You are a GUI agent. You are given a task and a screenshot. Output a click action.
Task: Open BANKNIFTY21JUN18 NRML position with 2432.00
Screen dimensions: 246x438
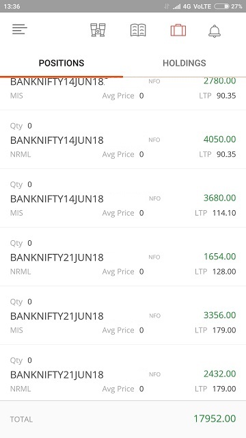click(x=123, y=374)
